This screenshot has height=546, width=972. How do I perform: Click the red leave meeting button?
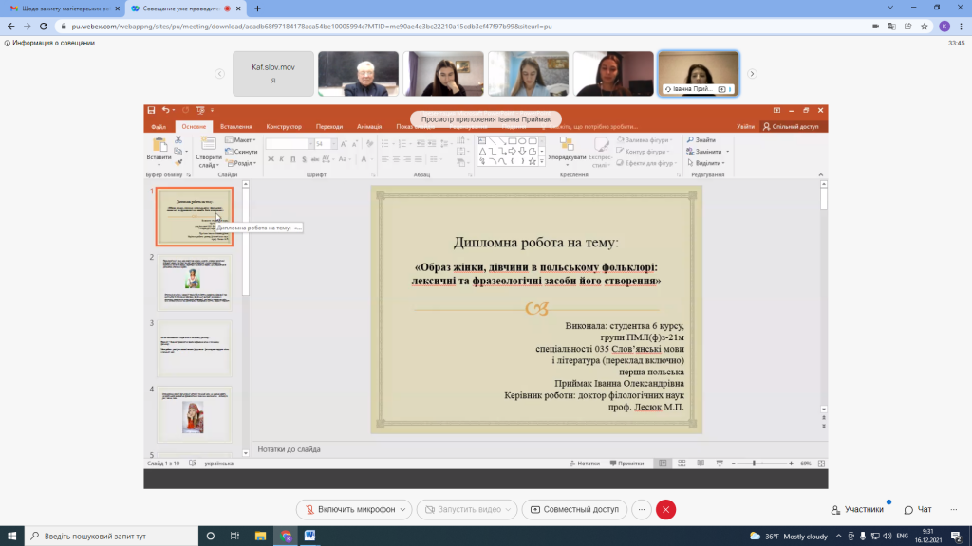coord(666,509)
